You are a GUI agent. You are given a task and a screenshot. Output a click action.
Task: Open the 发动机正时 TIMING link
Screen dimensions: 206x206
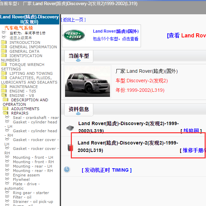coord(107,170)
